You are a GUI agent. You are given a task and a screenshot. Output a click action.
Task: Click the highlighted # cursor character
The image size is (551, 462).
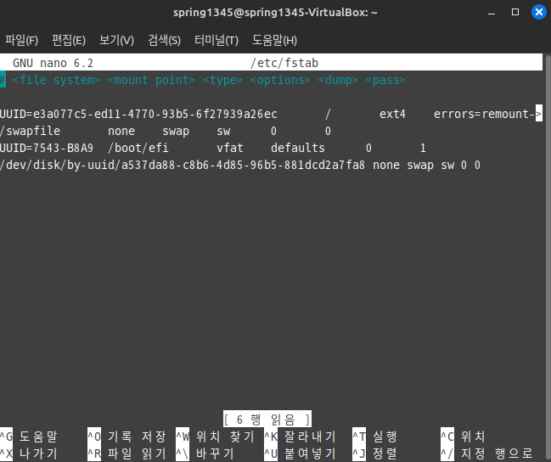point(3,80)
